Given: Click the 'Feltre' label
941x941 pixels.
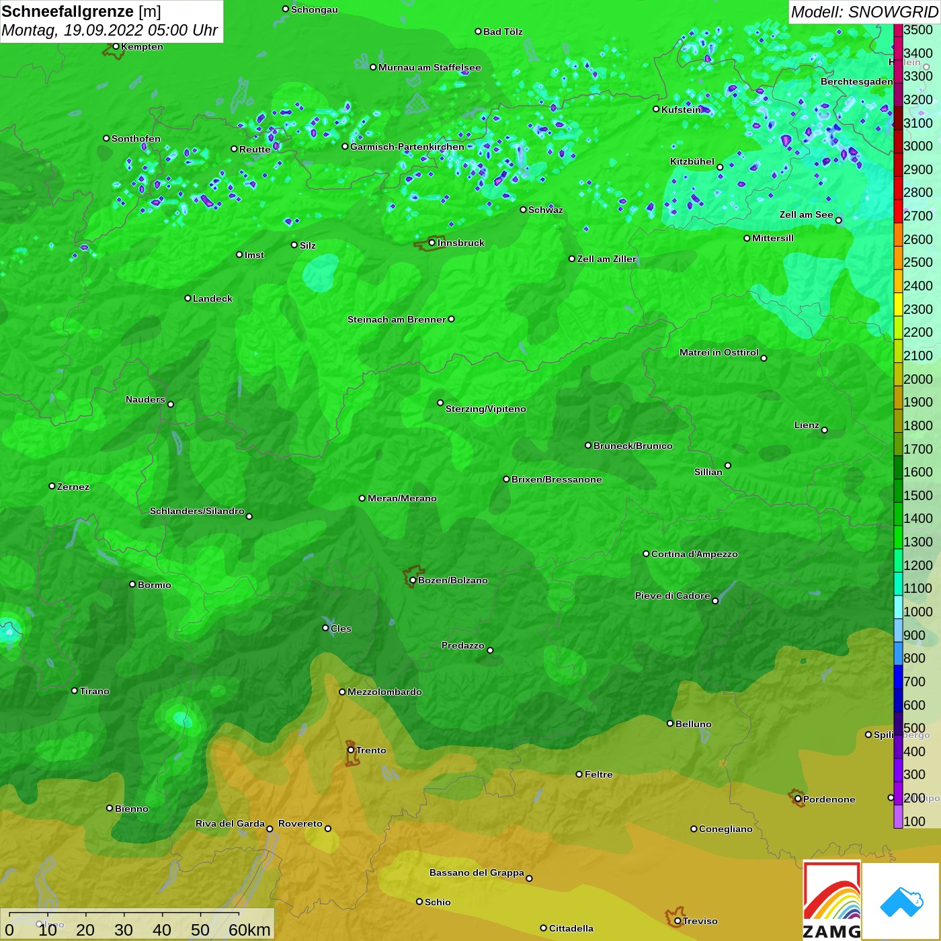Looking at the screenshot, I should click(598, 774).
